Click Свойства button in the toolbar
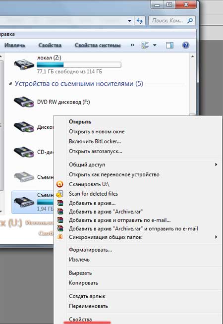This screenshot has width=223, height=324. click(x=50, y=45)
